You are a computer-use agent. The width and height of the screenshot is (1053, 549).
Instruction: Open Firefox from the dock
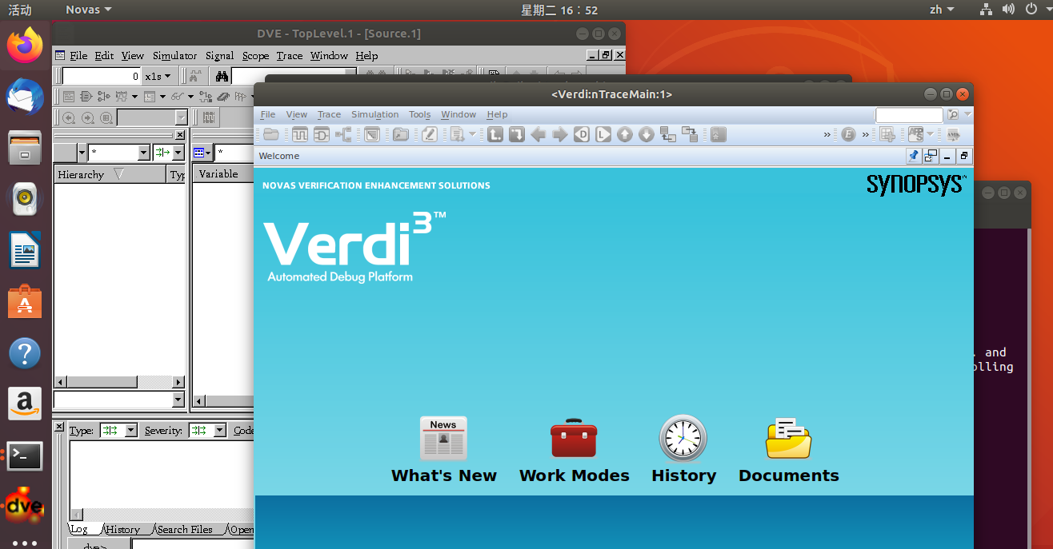pos(25,46)
